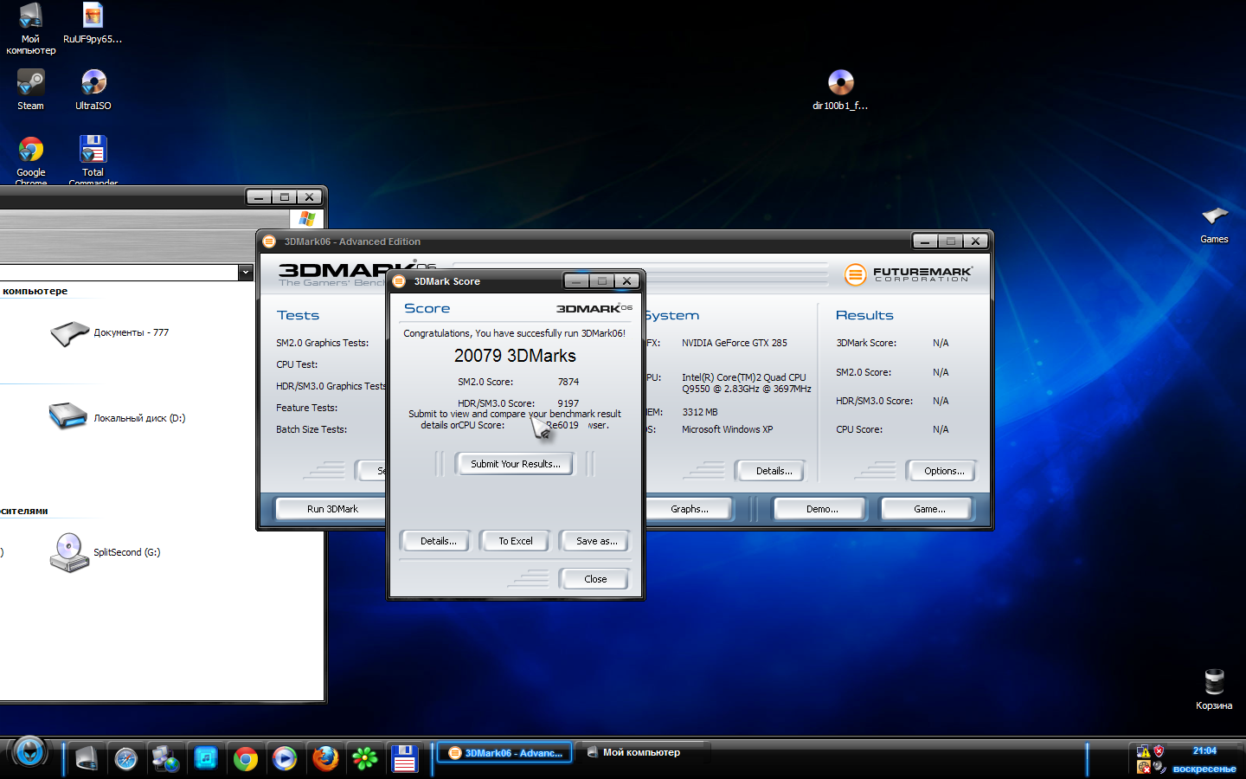Click the '20079 3DMarks' score text
The width and height of the screenshot is (1246, 779).
coord(515,356)
